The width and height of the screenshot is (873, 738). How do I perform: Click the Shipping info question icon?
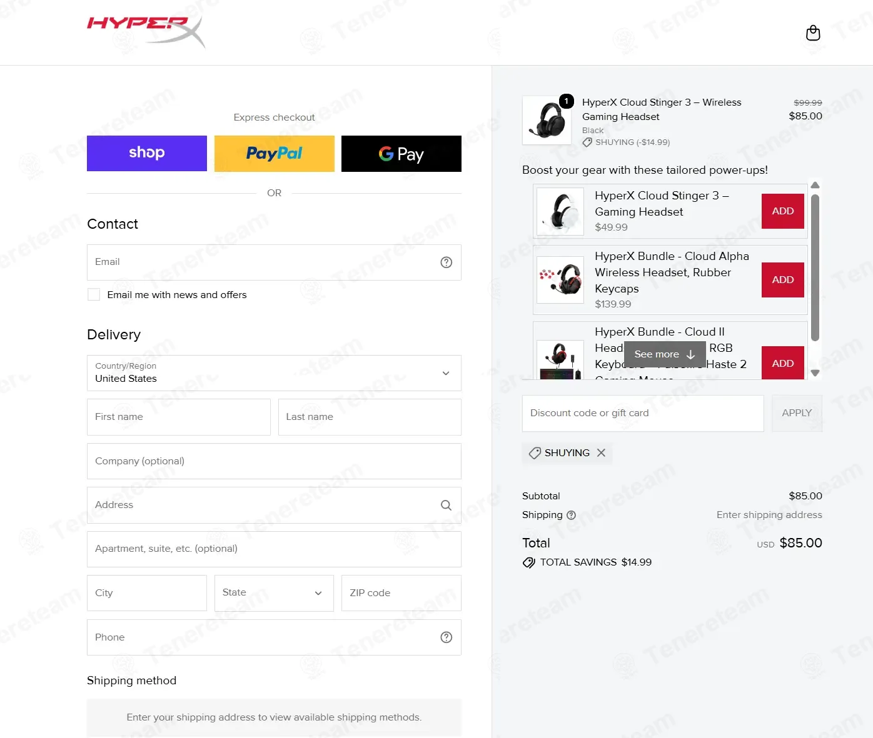(571, 516)
